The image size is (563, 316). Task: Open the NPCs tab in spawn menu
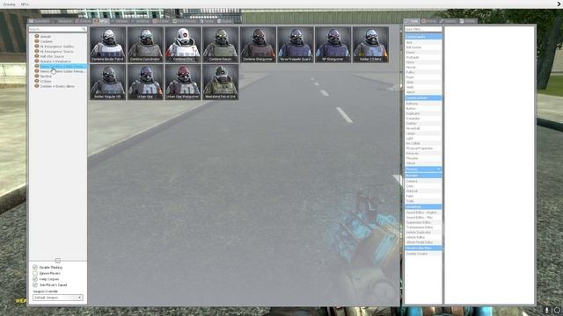(x=102, y=21)
